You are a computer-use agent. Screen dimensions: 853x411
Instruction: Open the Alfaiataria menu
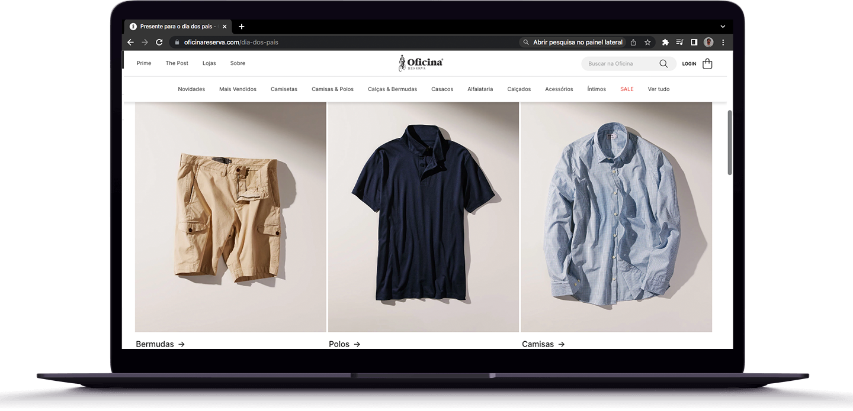480,89
